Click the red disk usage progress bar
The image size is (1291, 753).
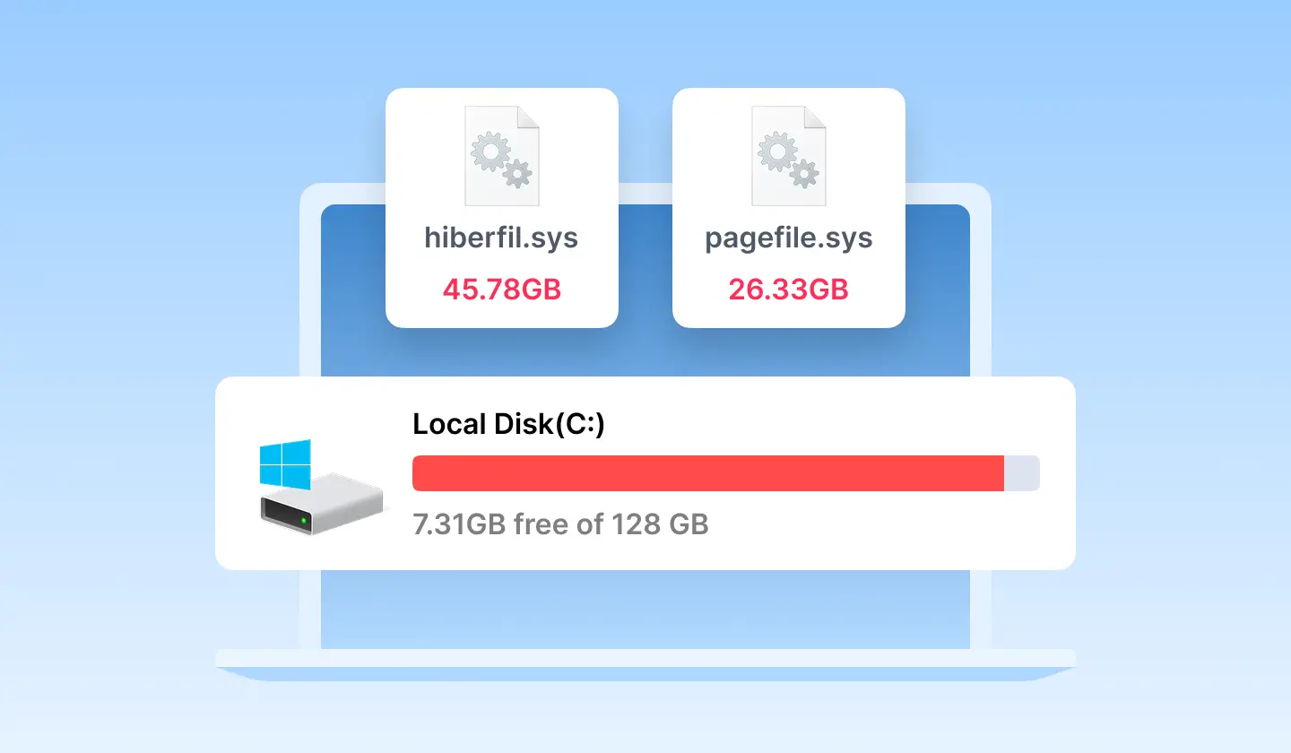click(x=708, y=473)
